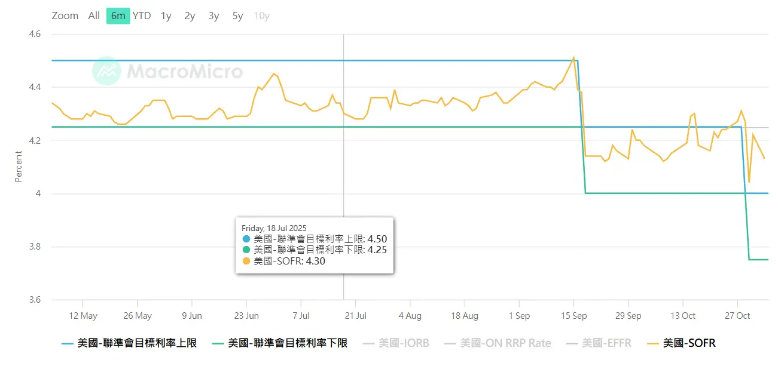Switch chart range to YTD
This screenshot has width=778, height=366.
tap(142, 16)
